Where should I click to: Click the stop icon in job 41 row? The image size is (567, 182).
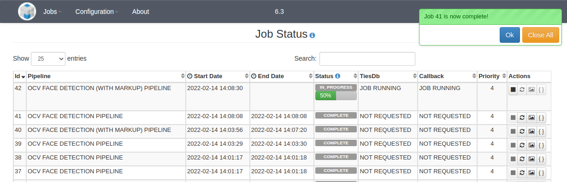coord(513,118)
